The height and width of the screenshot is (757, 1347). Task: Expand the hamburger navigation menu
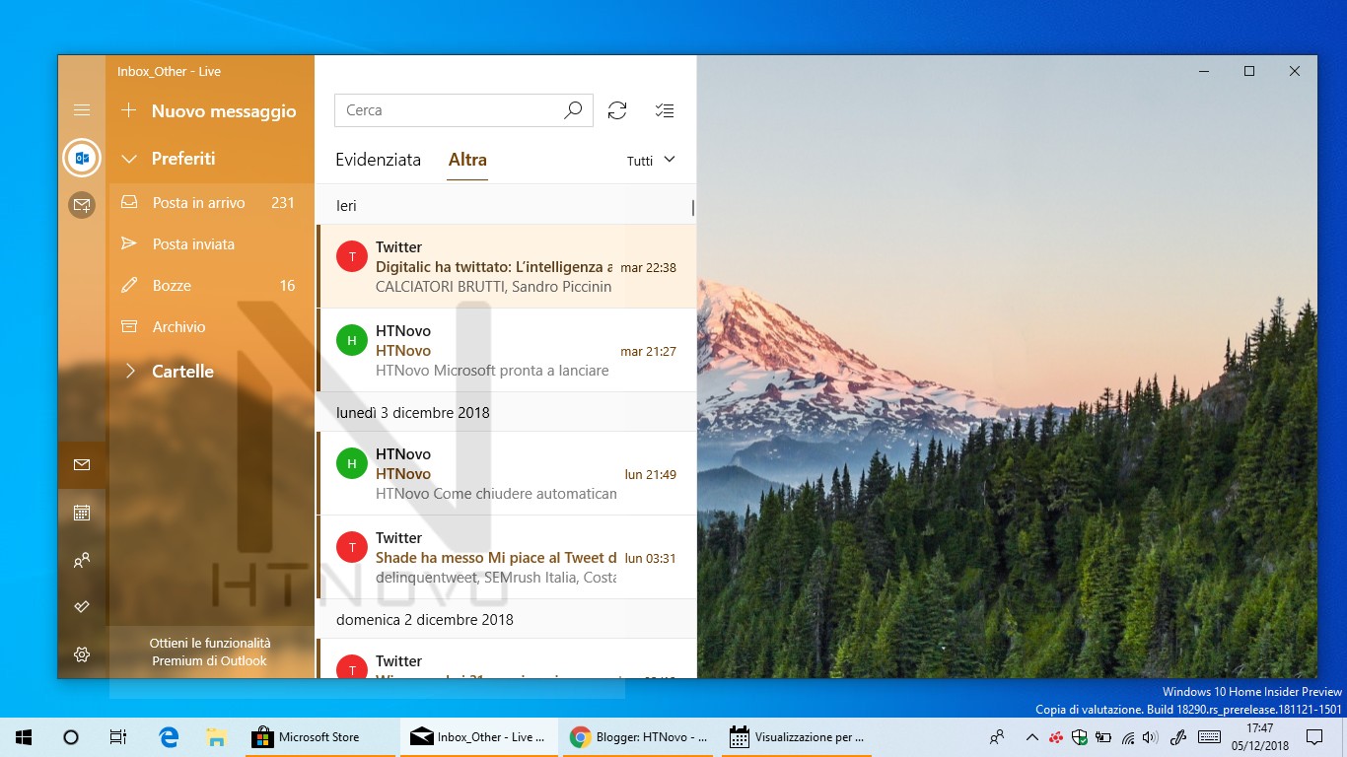(x=82, y=110)
